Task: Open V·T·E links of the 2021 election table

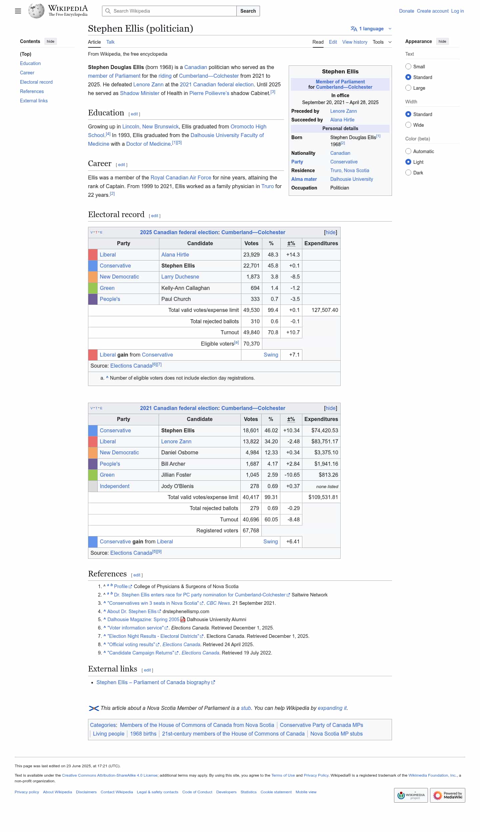Action: [96, 408]
